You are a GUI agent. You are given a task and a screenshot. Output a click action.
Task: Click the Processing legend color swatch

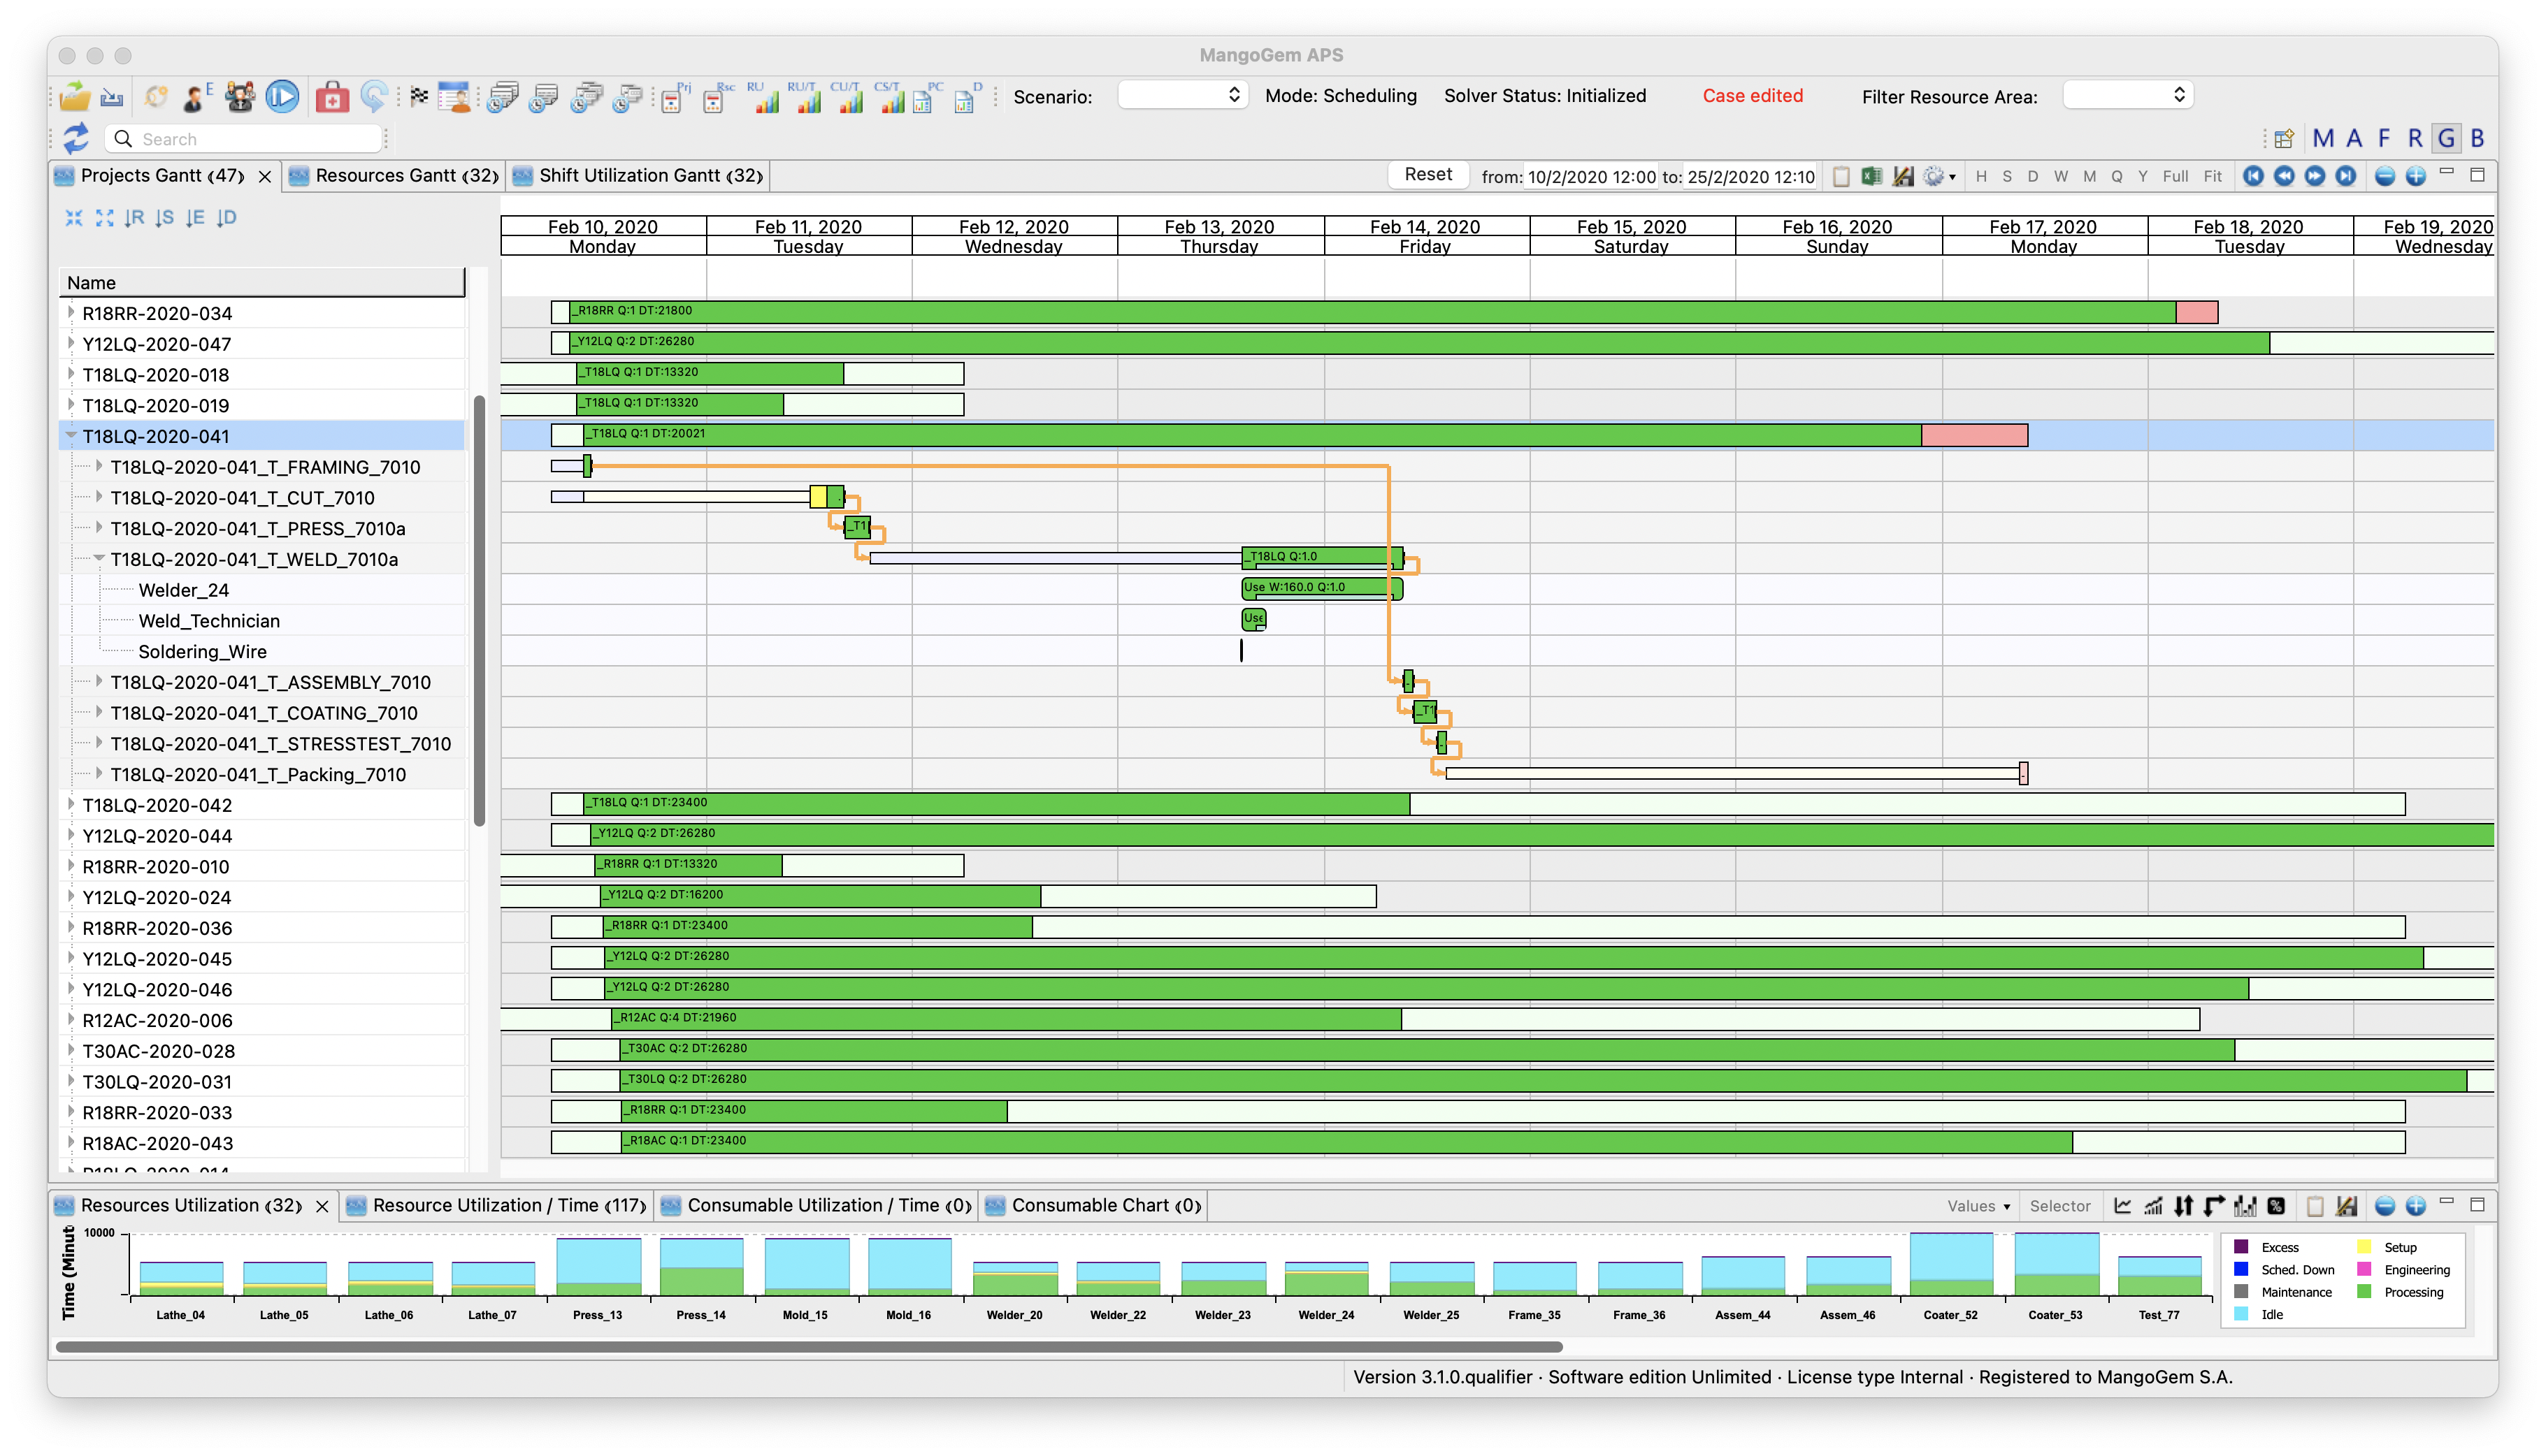click(2365, 1292)
